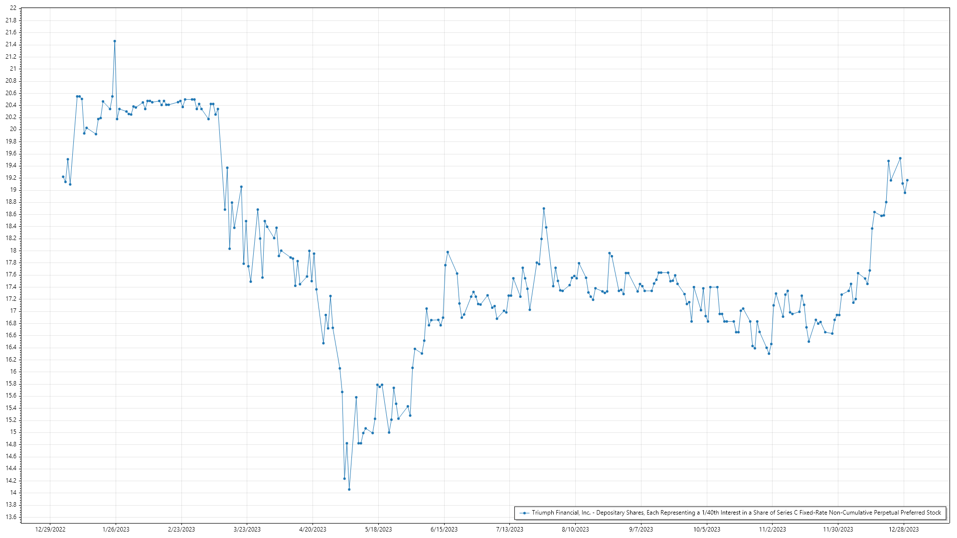Click the June peak point near 18
This screenshot has height=538, width=957.
(448, 252)
